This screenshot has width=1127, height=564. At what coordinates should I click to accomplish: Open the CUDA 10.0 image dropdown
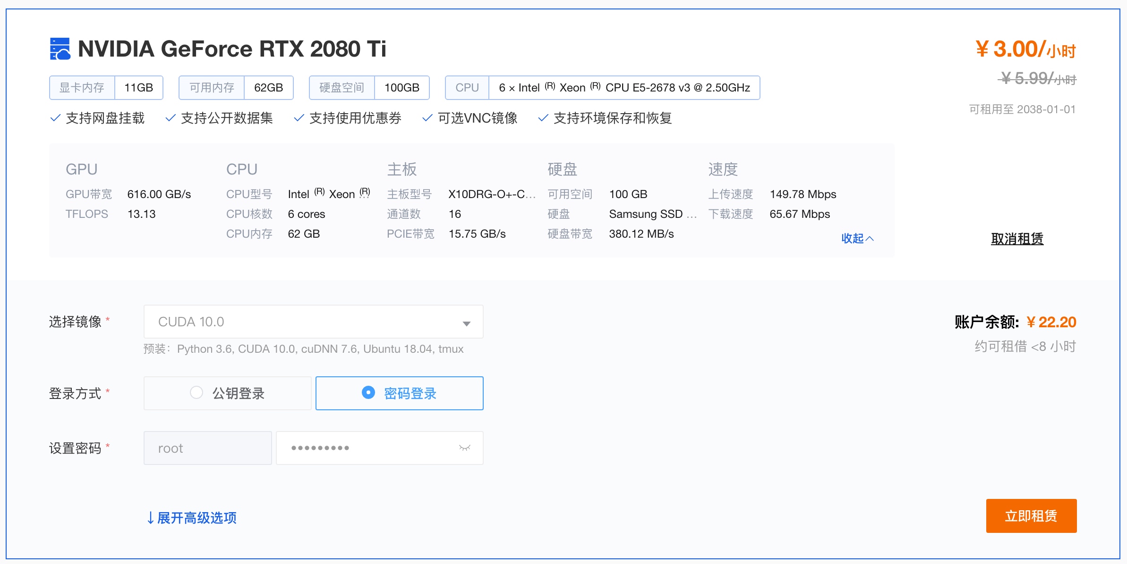pos(314,322)
